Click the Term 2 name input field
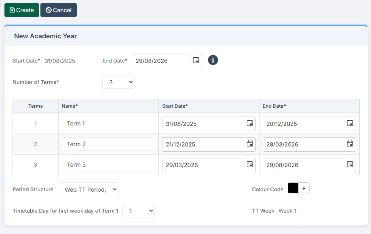The width and height of the screenshot is (371, 234). pos(108,144)
